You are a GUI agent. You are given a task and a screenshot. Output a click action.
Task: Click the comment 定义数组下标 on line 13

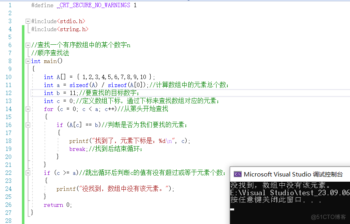101,101
